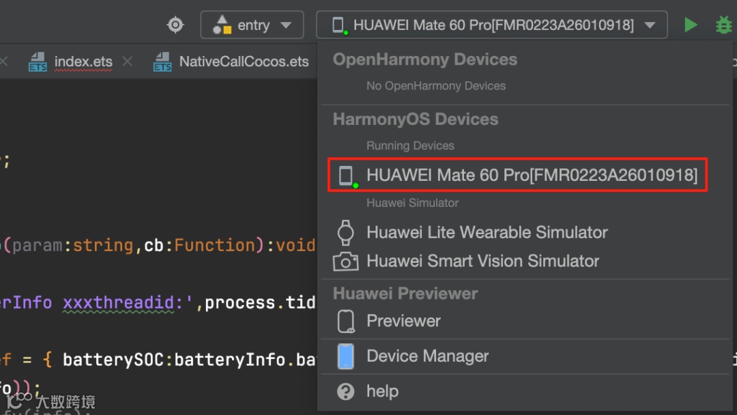This screenshot has height=415, width=737.
Task: Open the entry module dropdown
Action: 252,25
